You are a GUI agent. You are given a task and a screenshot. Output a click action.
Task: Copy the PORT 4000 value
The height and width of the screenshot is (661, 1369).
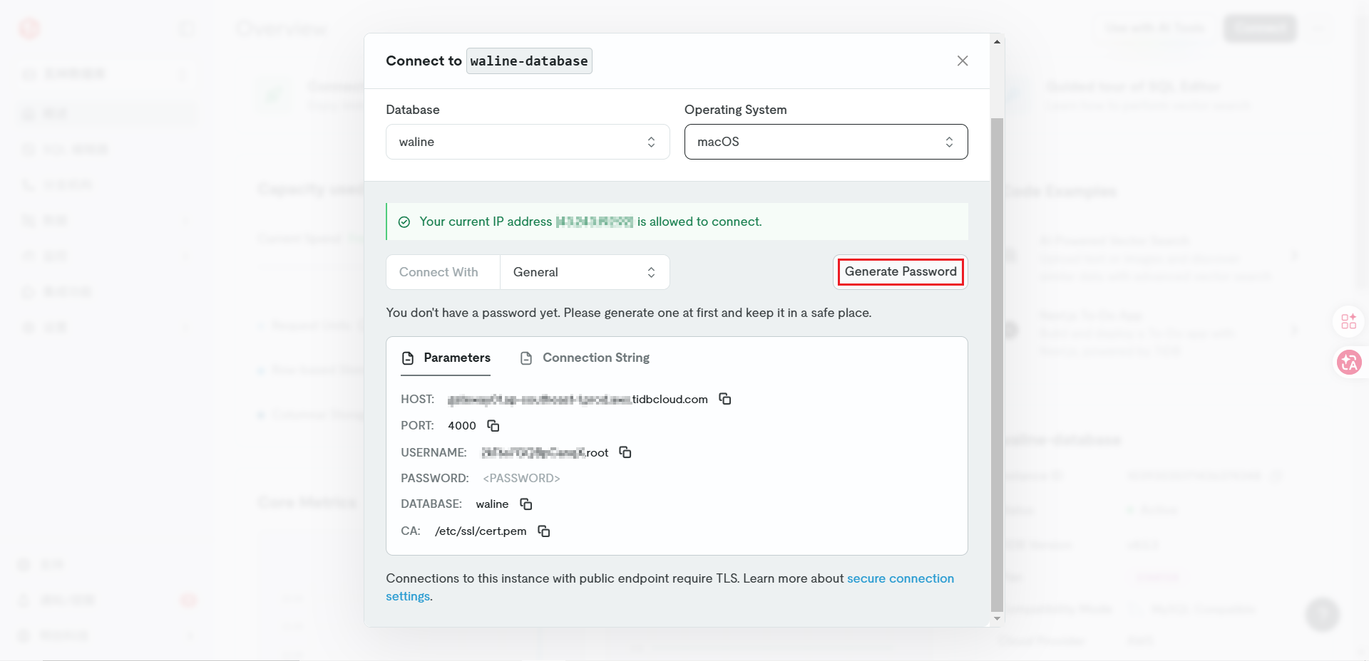click(493, 425)
